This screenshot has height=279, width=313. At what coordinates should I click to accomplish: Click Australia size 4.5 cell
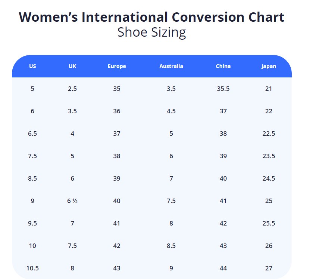click(171, 111)
